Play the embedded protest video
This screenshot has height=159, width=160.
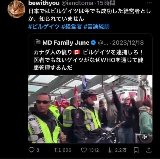coord(90,109)
